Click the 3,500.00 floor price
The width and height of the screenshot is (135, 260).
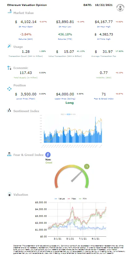[x=28, y=94]
